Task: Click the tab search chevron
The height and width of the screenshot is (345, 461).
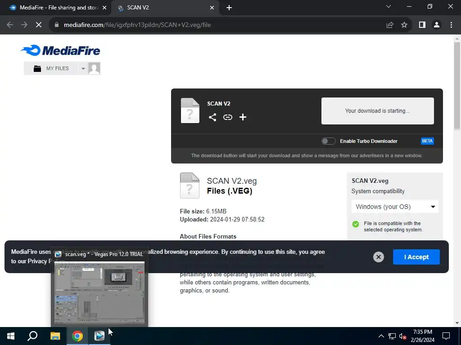Action: tap(389, 6)
